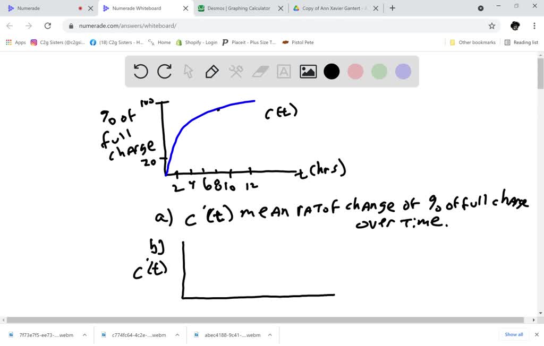Viewport: 544px width, 346px height.
Task: Choose the text tool labeled A
Action: coord(284,71)
